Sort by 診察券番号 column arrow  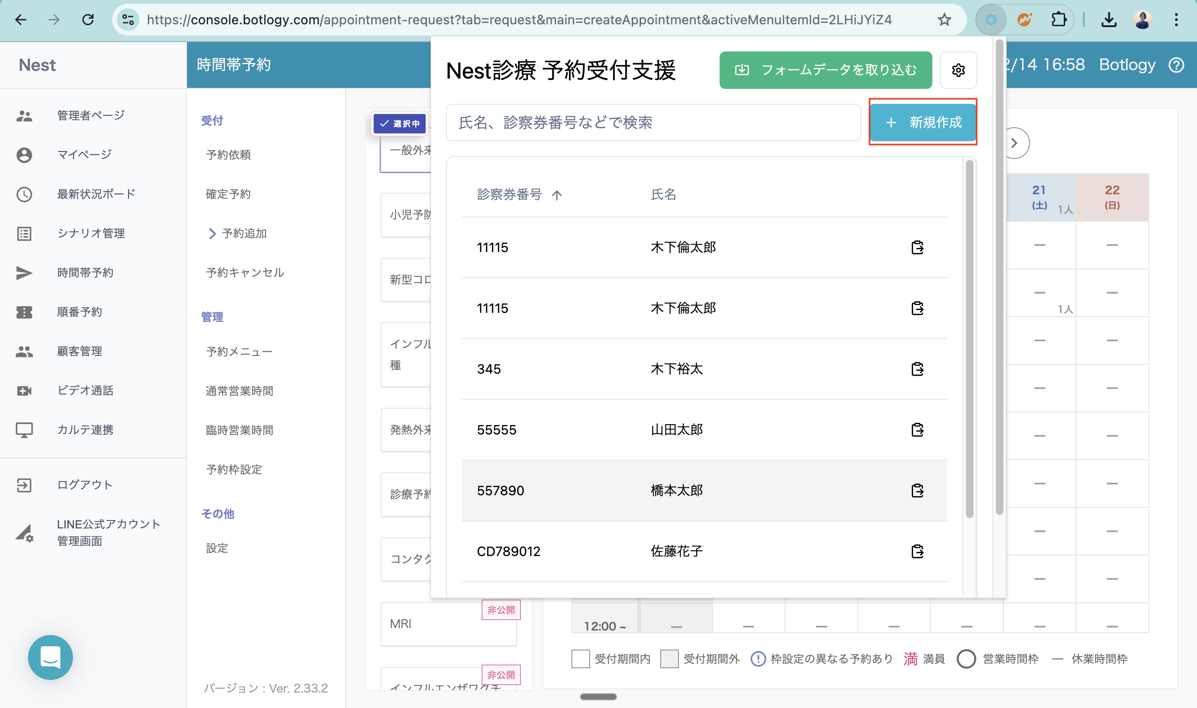point(556,195)
